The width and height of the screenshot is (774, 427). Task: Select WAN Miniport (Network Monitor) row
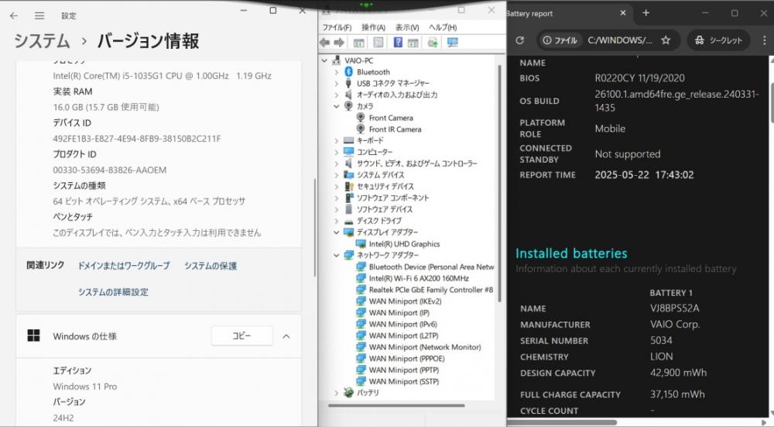425,347
